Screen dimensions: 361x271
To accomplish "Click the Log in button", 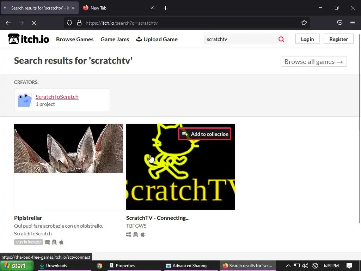I will pyautogui.click(x=307, y=39).
